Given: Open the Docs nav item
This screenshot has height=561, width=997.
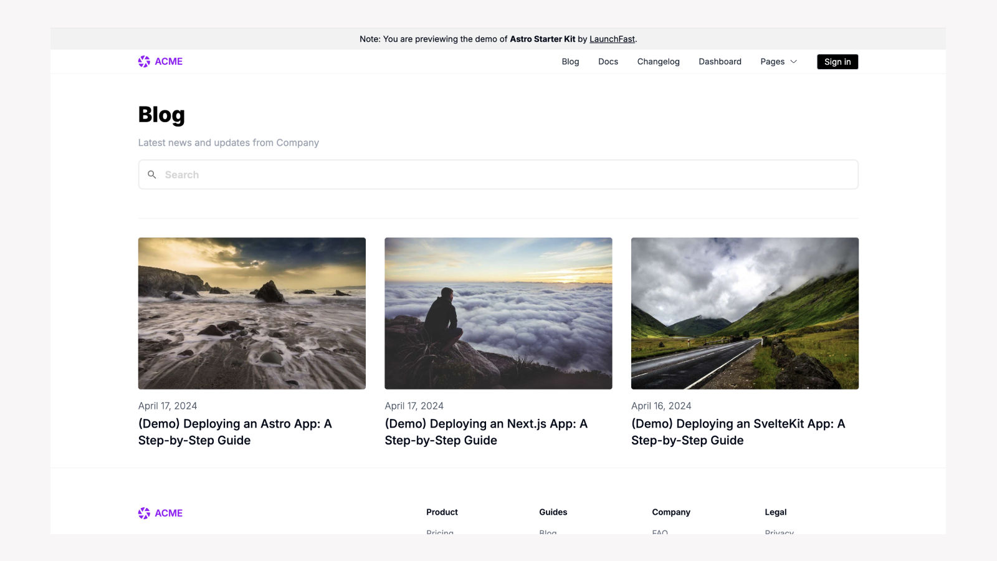Looking at the screenshot, I should [608, 62].
